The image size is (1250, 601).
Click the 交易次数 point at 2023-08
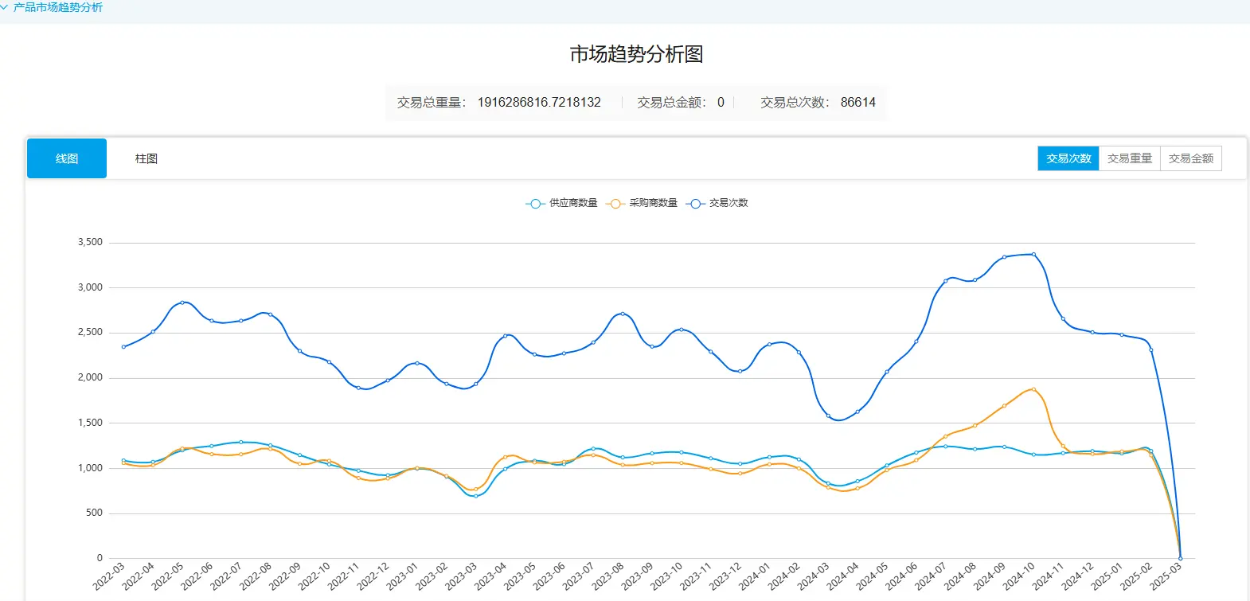click(x=623, y=314)
